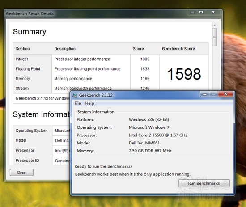Minimize the Geekbench Result Details window

click(192, 13)
